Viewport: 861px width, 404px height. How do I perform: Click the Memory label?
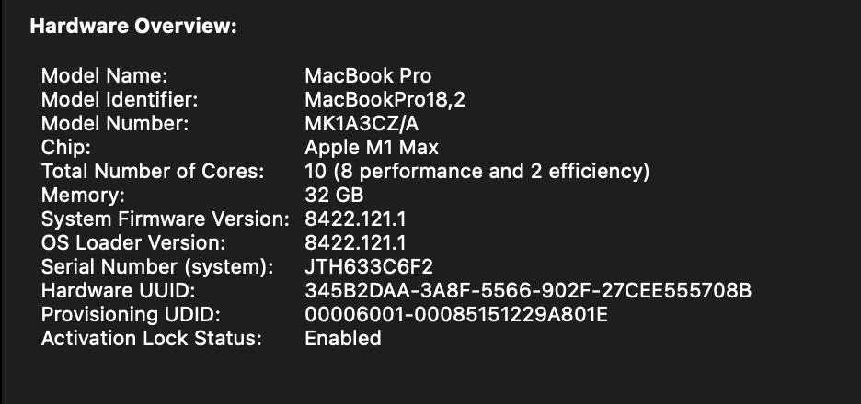click(x=83, y=195)
